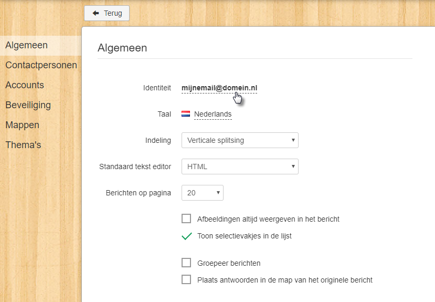Select Mappen in the sidebar
The image size is (435, 302).
[22, 125]
